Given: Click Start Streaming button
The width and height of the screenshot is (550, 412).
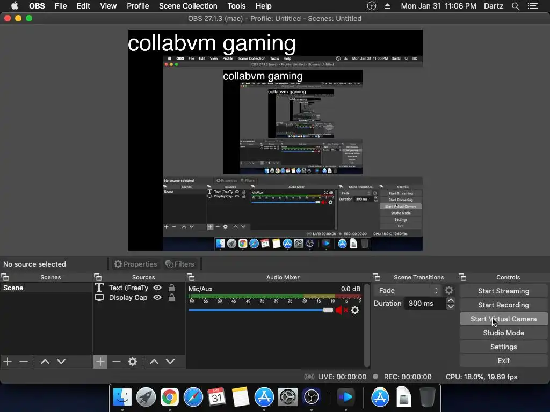Looking at the screenshot, I should click(503, 291).
